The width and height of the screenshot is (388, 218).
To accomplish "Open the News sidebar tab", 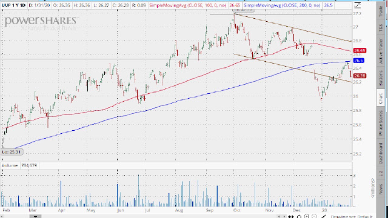I will pyautogui.click(x=381, y=189).
